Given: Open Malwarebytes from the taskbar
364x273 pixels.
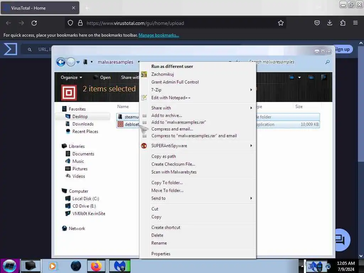Looking at the screenshot, I should click(x=120, y=266).
